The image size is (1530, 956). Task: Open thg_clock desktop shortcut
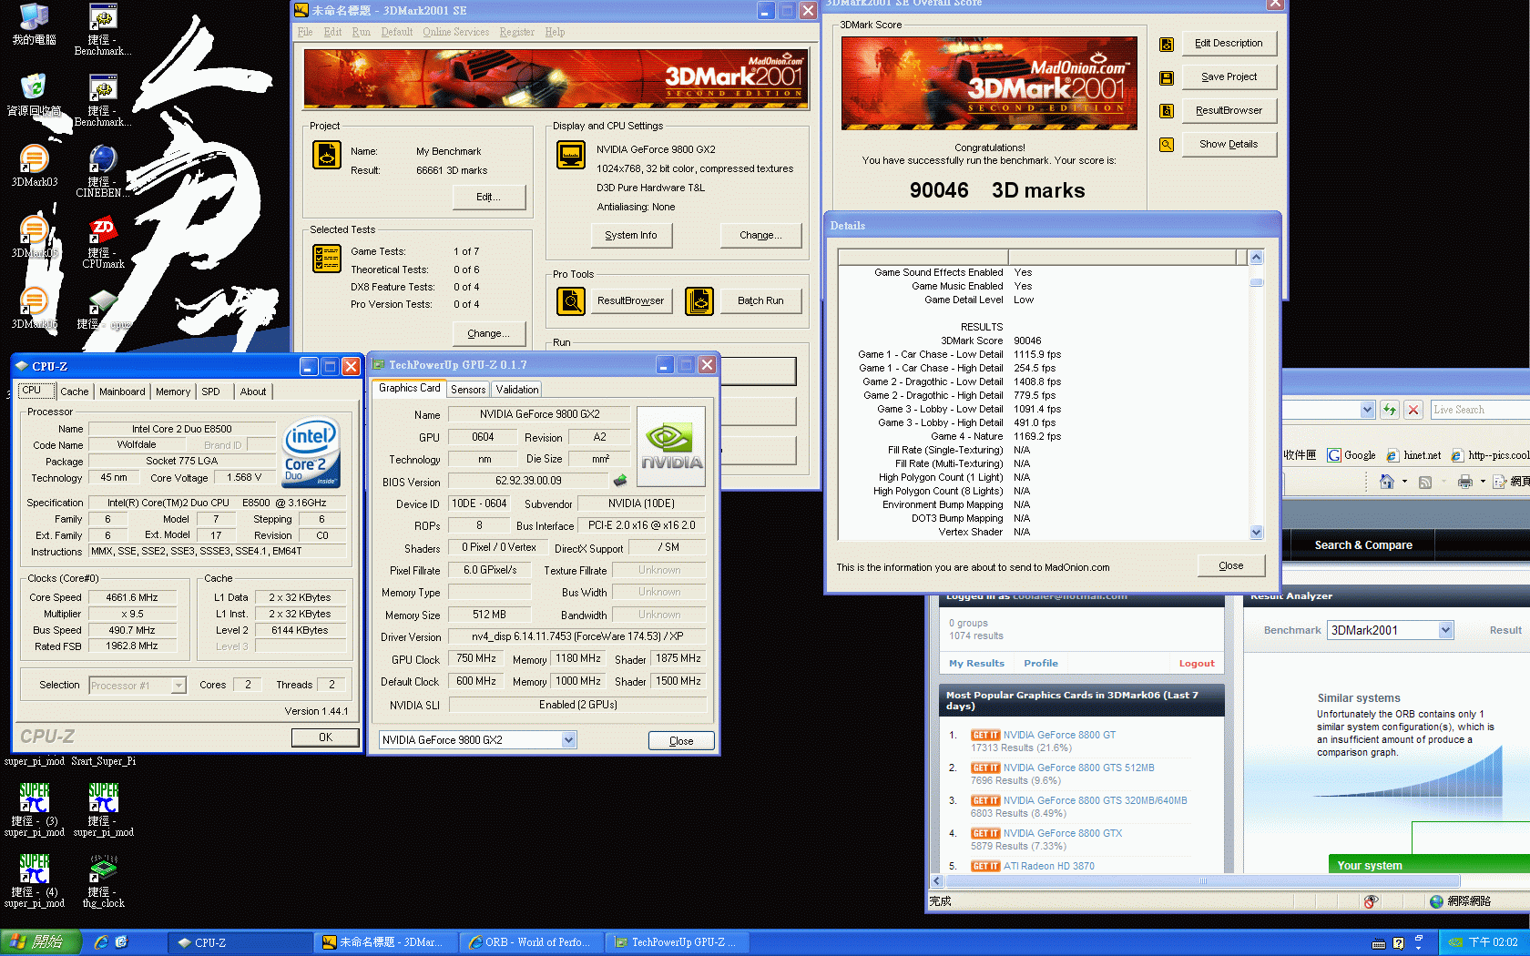[103, 880]
